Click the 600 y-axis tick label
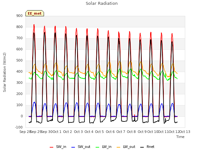This screenshot has width=204, height=153. pyautogui.click(x=19, y=49)
